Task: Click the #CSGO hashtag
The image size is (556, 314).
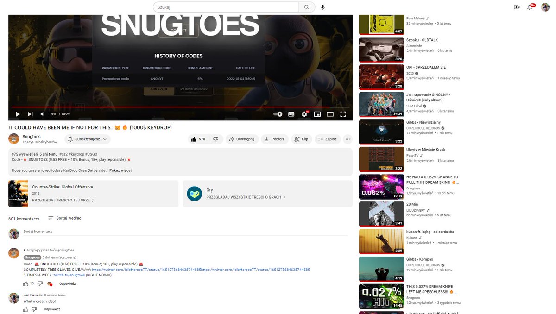Action: tap(91, 154)
